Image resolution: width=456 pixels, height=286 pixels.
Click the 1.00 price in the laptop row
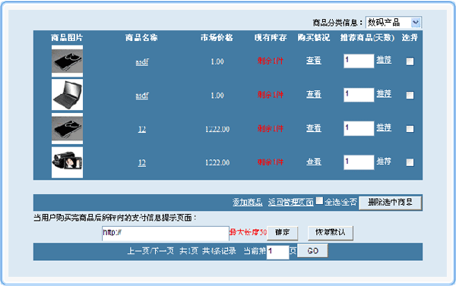217,96
